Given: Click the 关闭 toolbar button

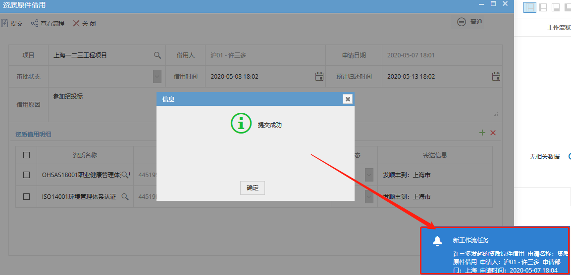Looking at the screenshot, I should 84,23.
